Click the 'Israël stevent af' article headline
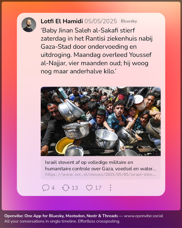The height and width of the screenshot is (228, 182). pos(101,166)
